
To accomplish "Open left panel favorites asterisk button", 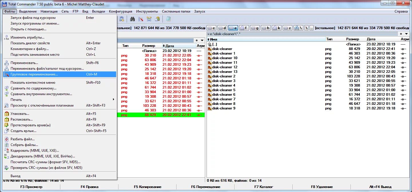I will (x=197, y=41).
